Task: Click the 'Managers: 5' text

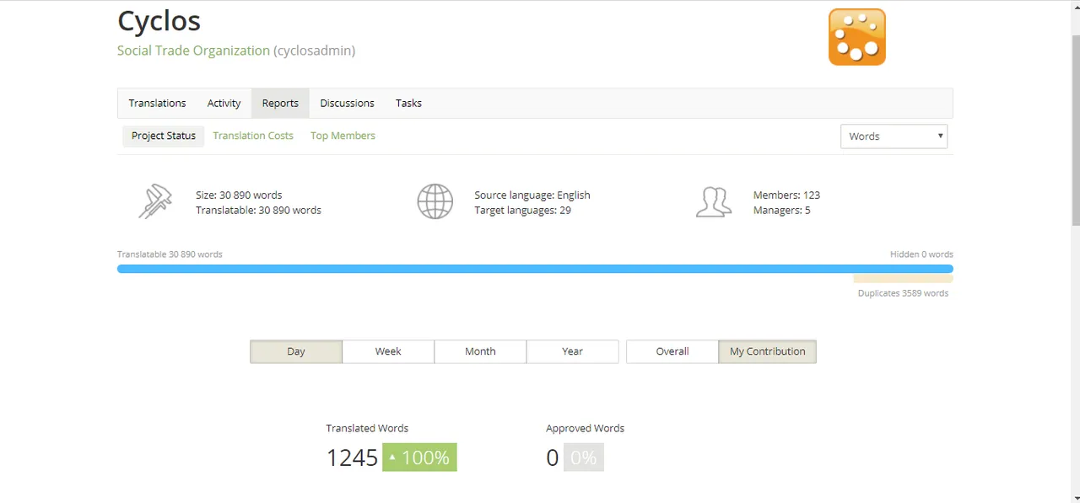Action: click(781, 210)
